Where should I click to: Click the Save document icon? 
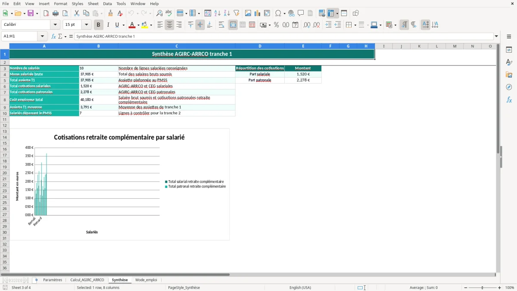pyautogui.click(x=31, y=13)
